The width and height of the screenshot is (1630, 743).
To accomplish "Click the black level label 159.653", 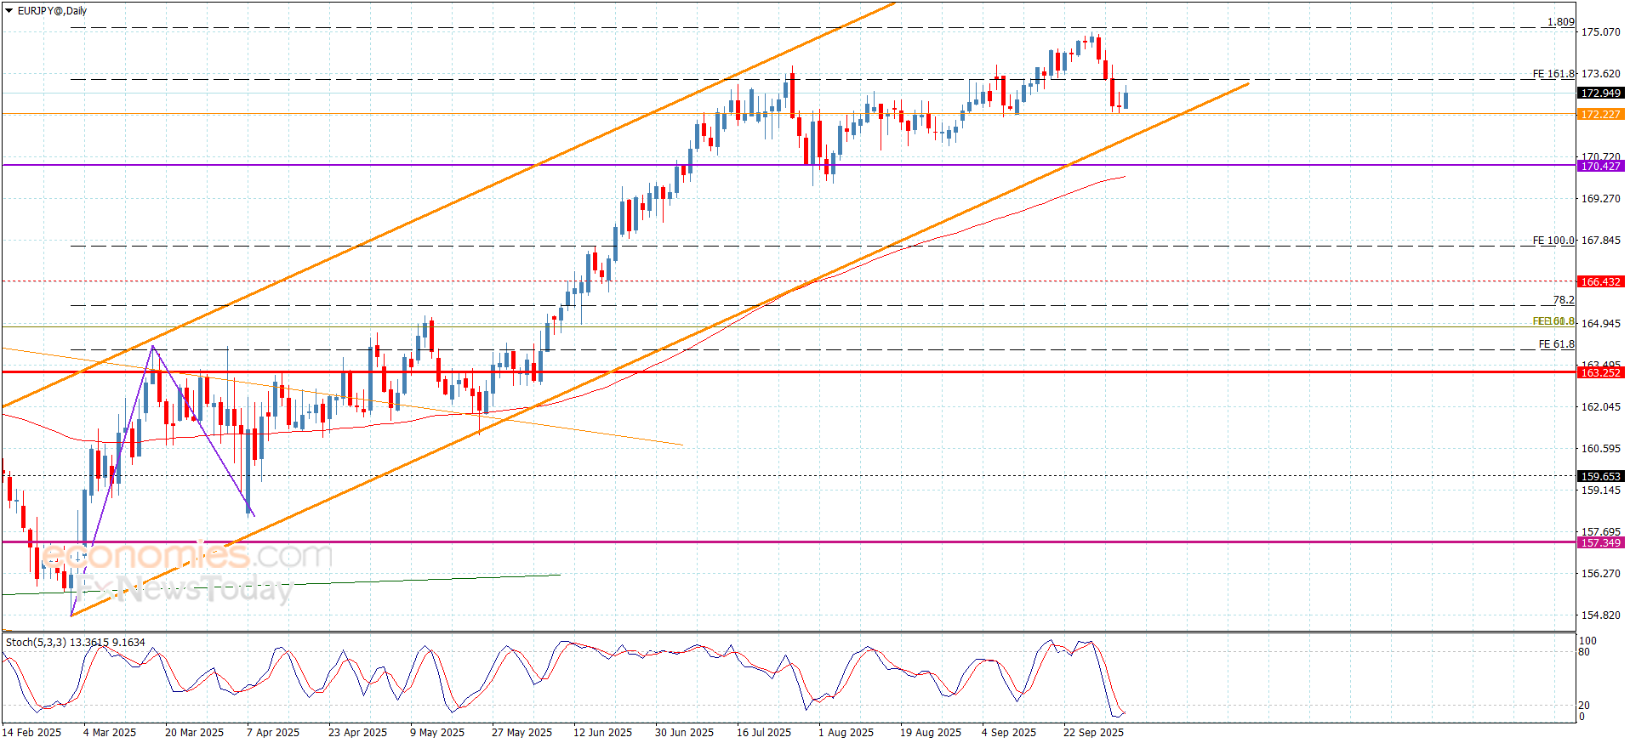I will point(1600,477).
